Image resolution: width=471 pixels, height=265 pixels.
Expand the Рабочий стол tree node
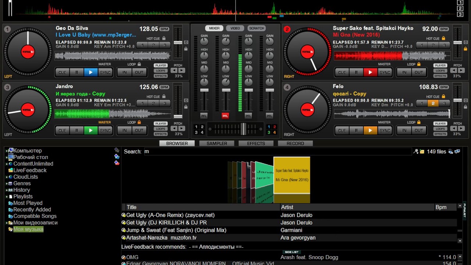[x=7, y=158]
